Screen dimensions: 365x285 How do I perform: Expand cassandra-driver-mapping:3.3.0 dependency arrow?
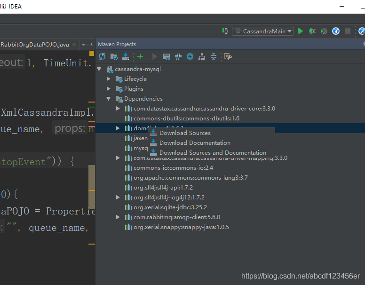pos(118,158)
